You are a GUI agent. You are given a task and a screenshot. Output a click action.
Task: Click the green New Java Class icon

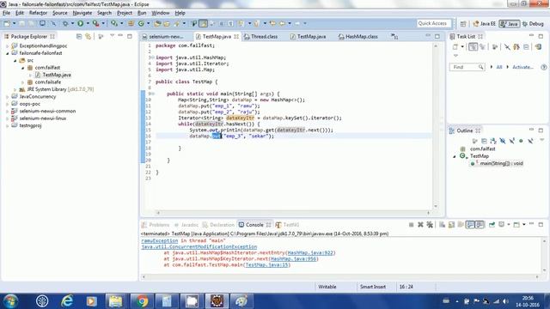[141, 23]
